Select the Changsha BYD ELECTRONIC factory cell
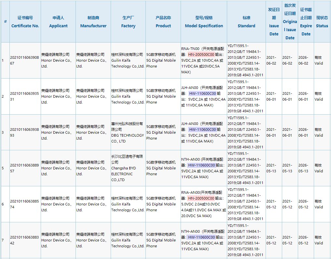 (x=128, y=168)
